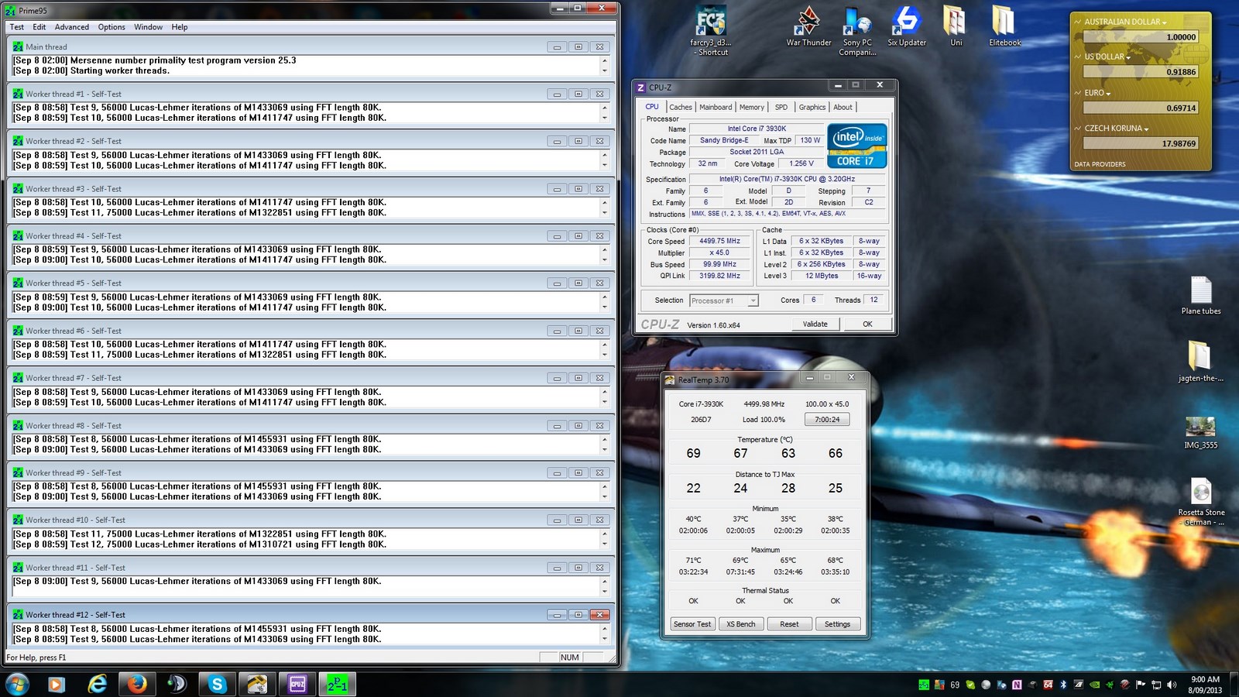This screenshot has width=1239, height=697.
Task: Click the XS Bench button in RealTemp
Action: (740, 623)
